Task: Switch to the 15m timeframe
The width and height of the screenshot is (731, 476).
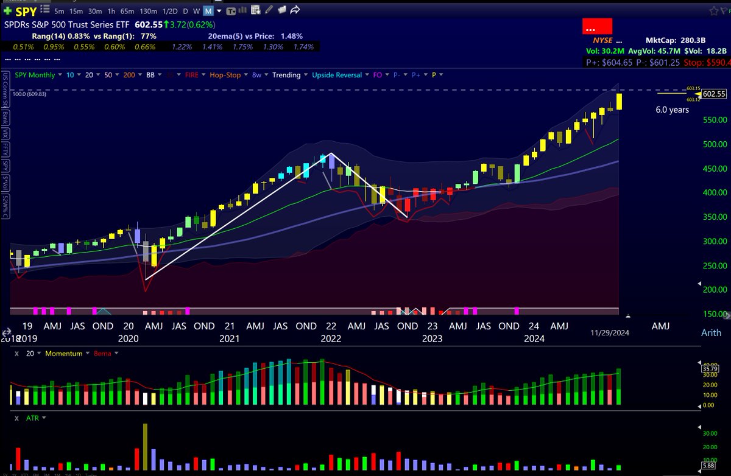Action: [76, 12]
